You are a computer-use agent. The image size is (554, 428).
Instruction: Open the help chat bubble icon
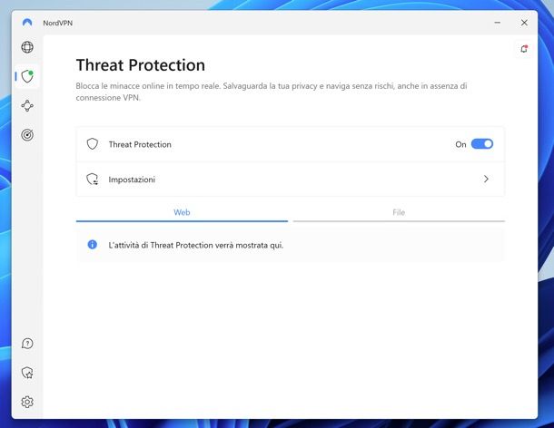[27, 344]
